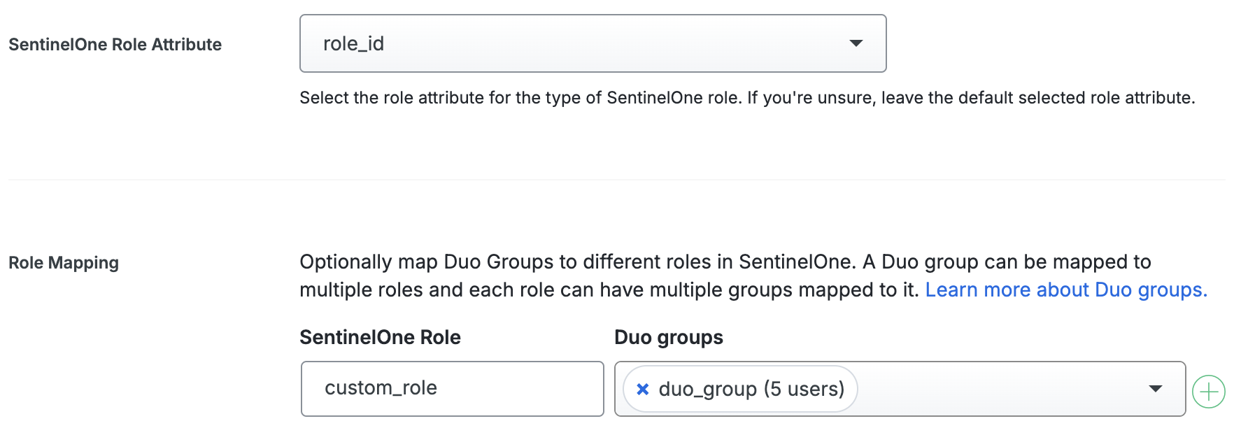This screenshot has height=428, width=1234.
Task: Click the caret icon on the role_id selector
Action: click(x=856, y=43)
